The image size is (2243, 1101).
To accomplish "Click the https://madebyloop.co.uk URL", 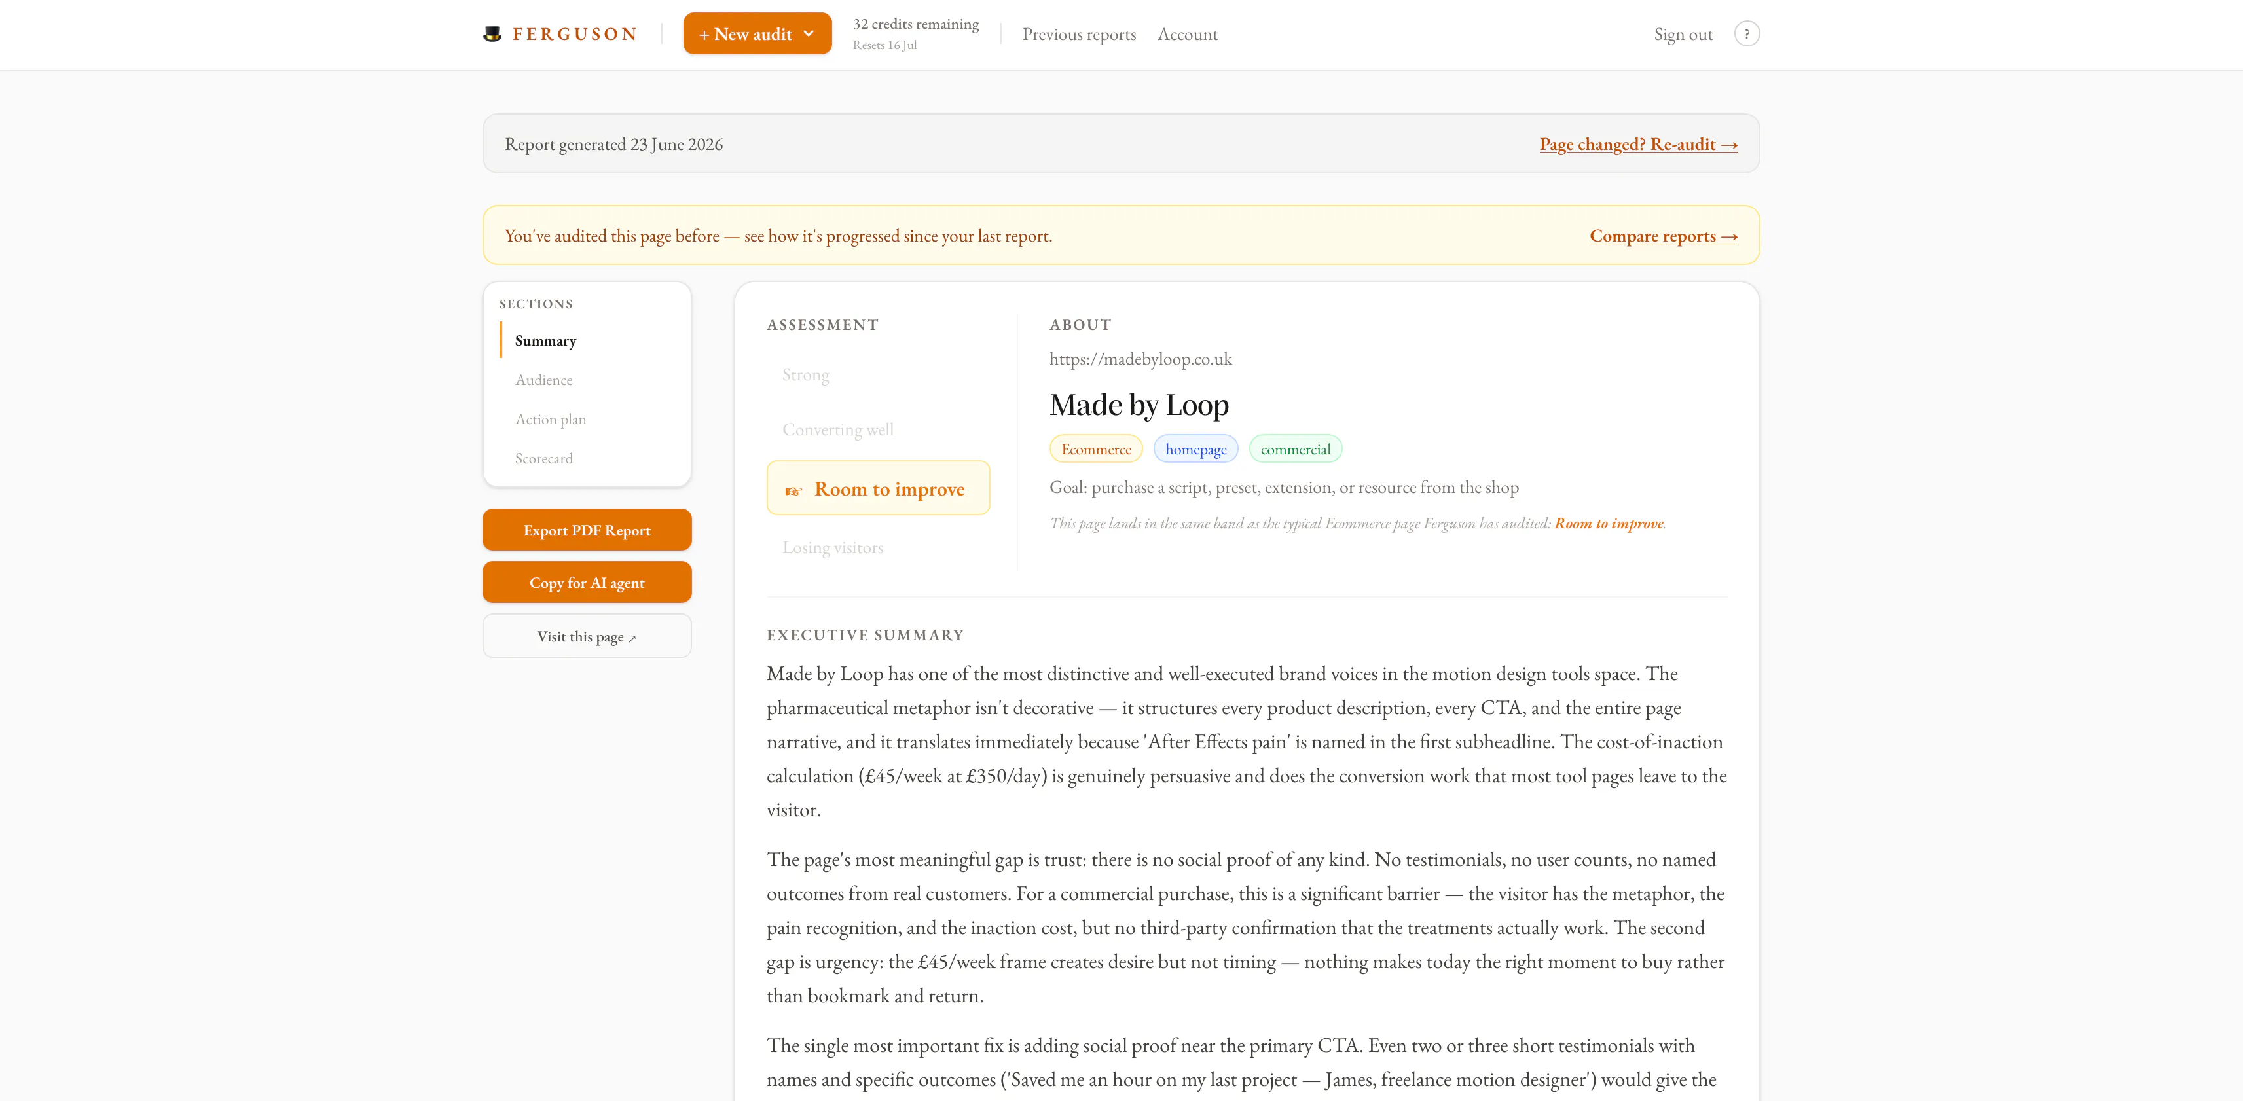I will pyautogui.click(x=1140, y=359).
